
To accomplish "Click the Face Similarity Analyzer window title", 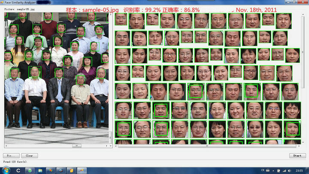I will click(x=20, y=3).
